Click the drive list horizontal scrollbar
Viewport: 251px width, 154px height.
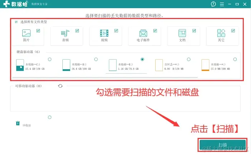[x=105, y=78]
